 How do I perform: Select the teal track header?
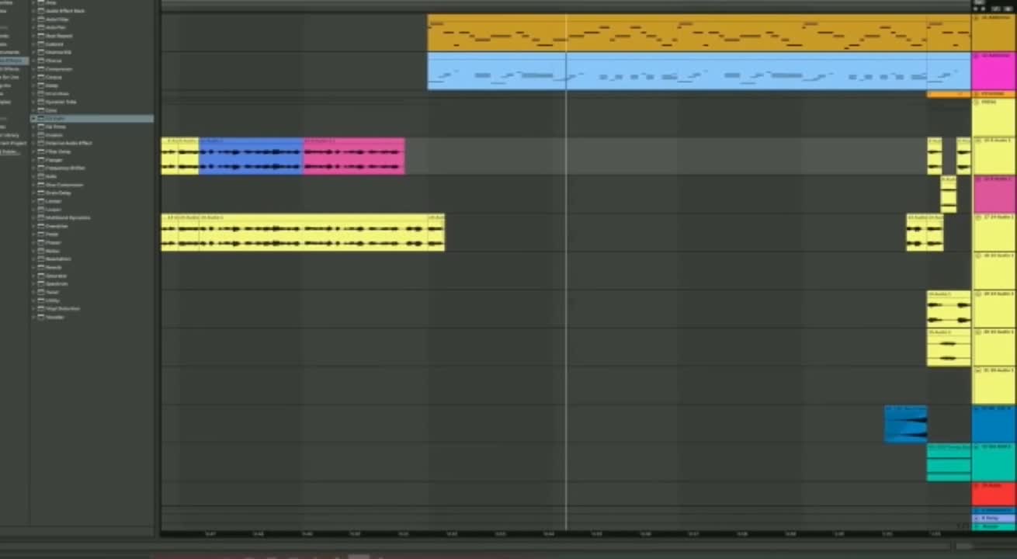(993, 462)
